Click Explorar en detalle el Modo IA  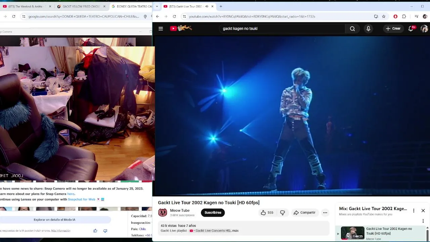pos(54,219)
